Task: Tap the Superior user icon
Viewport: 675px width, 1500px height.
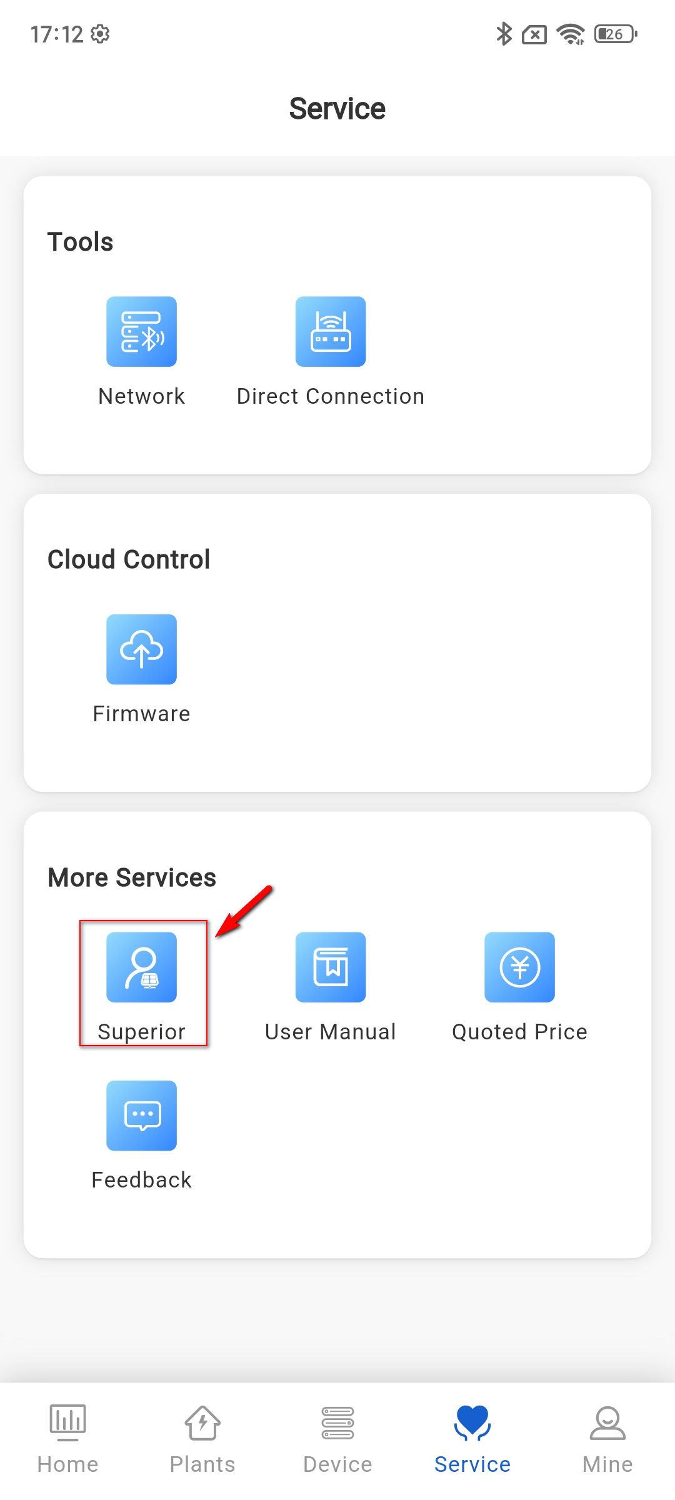Action: 142,967
